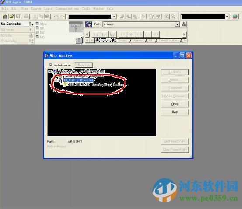
Task: Open the No Forces arrow menu
Action: pyautogui.click(x=31, y=29)
